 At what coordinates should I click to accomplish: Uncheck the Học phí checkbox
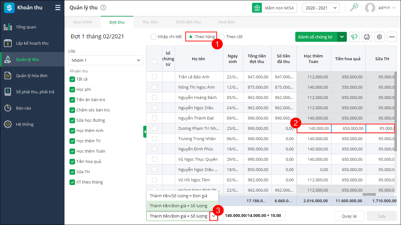click(x=72, y=90)
